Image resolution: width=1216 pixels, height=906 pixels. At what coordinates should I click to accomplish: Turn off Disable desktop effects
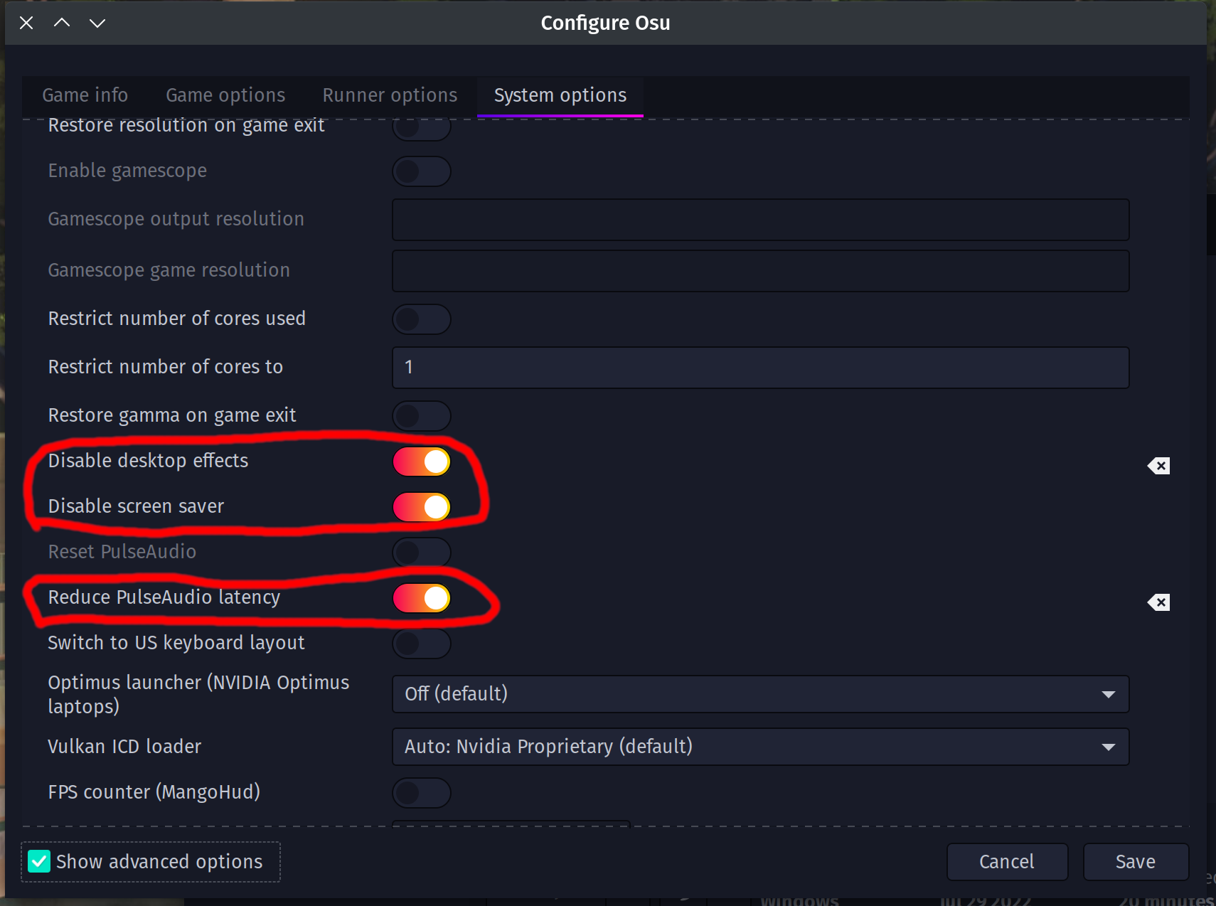click(422, 462)
